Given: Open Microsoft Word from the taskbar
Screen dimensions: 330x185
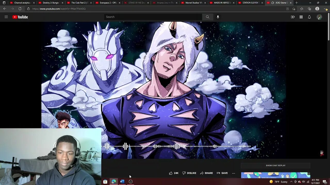Looking at the screenshot, I should coord(122,182).
